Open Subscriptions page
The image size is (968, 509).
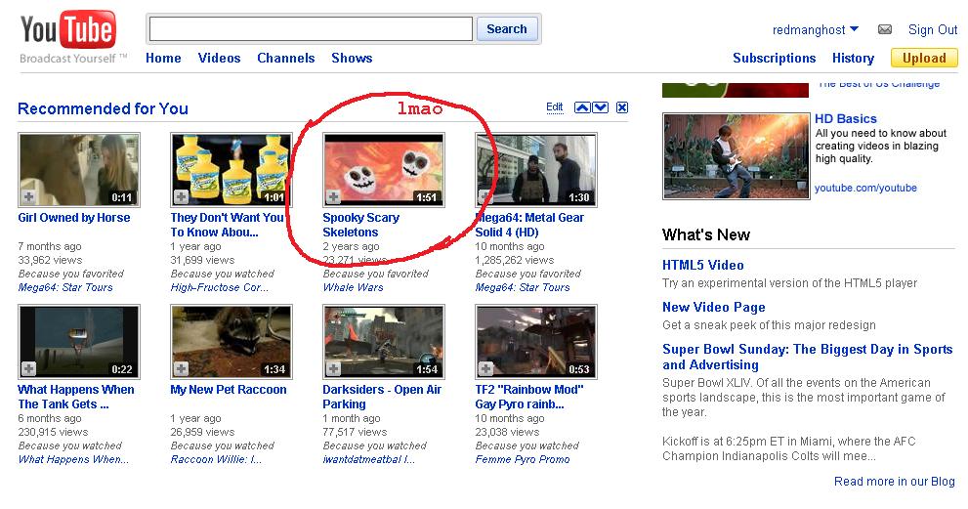775,58
